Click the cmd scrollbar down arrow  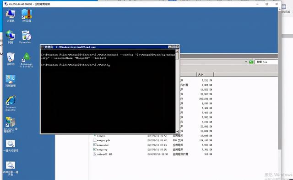177,132
